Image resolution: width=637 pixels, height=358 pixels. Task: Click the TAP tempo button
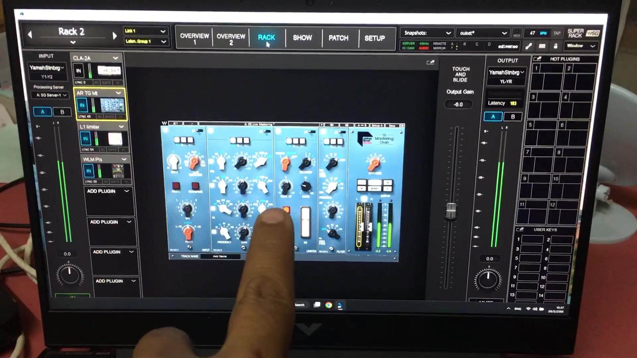(x=557, y=33)
